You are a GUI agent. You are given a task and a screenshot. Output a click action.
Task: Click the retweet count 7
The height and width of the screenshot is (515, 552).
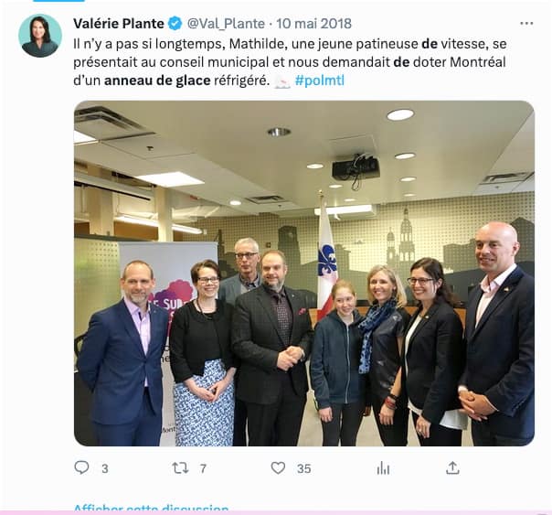(x=203, y=468)
